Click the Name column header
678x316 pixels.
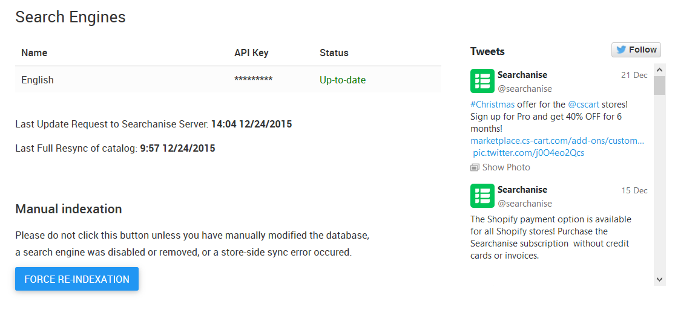(x=34, y=53)
